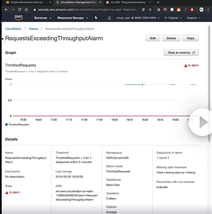Click the blue ThrottledRequests legend swatch
Screen dimensions: 212x214
(6, 124)
